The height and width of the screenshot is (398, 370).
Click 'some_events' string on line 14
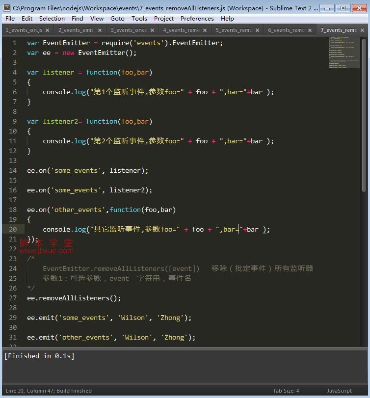pyautogui.click(x=76, y=171)
